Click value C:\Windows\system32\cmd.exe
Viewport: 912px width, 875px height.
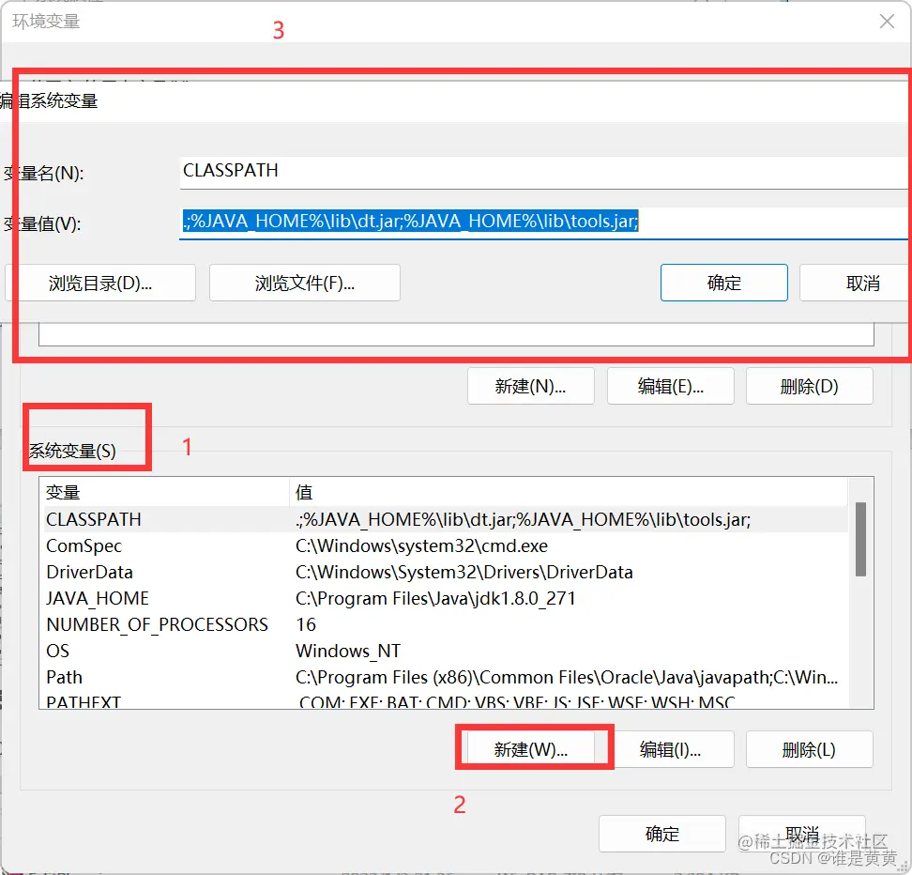421,546
